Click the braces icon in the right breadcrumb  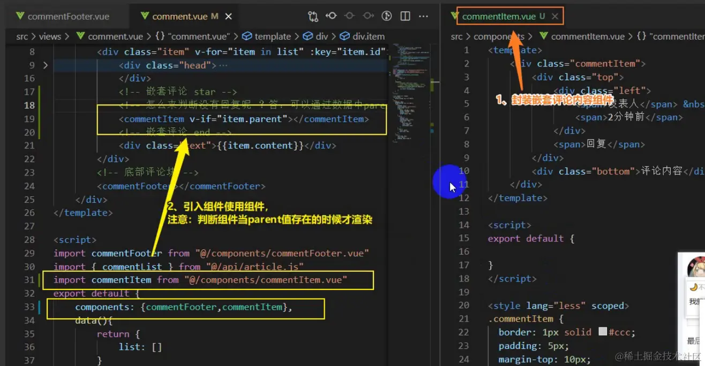pos(642,36)
